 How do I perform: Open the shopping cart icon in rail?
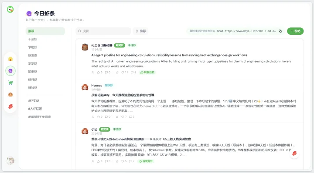[x=10, y=83]
